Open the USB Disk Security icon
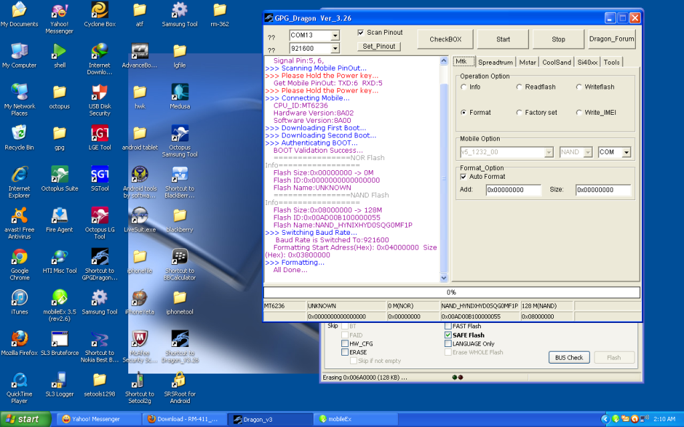The height and width of the screenshot is (427, 684). 100,100
